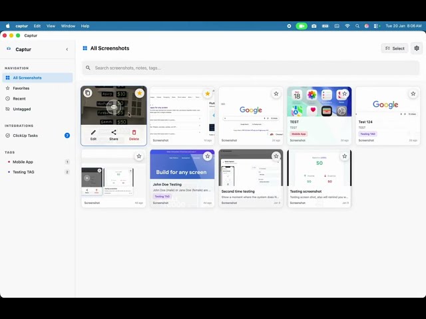Open the Build for any screen thumbnail
The height and width of the screenshot is (319, 426).
coord(182,164)
